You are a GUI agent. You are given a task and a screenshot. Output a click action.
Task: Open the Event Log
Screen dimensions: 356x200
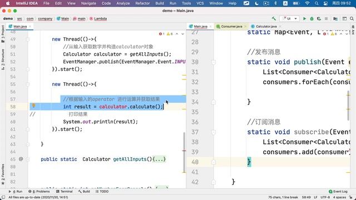click(x=338, y=191)
